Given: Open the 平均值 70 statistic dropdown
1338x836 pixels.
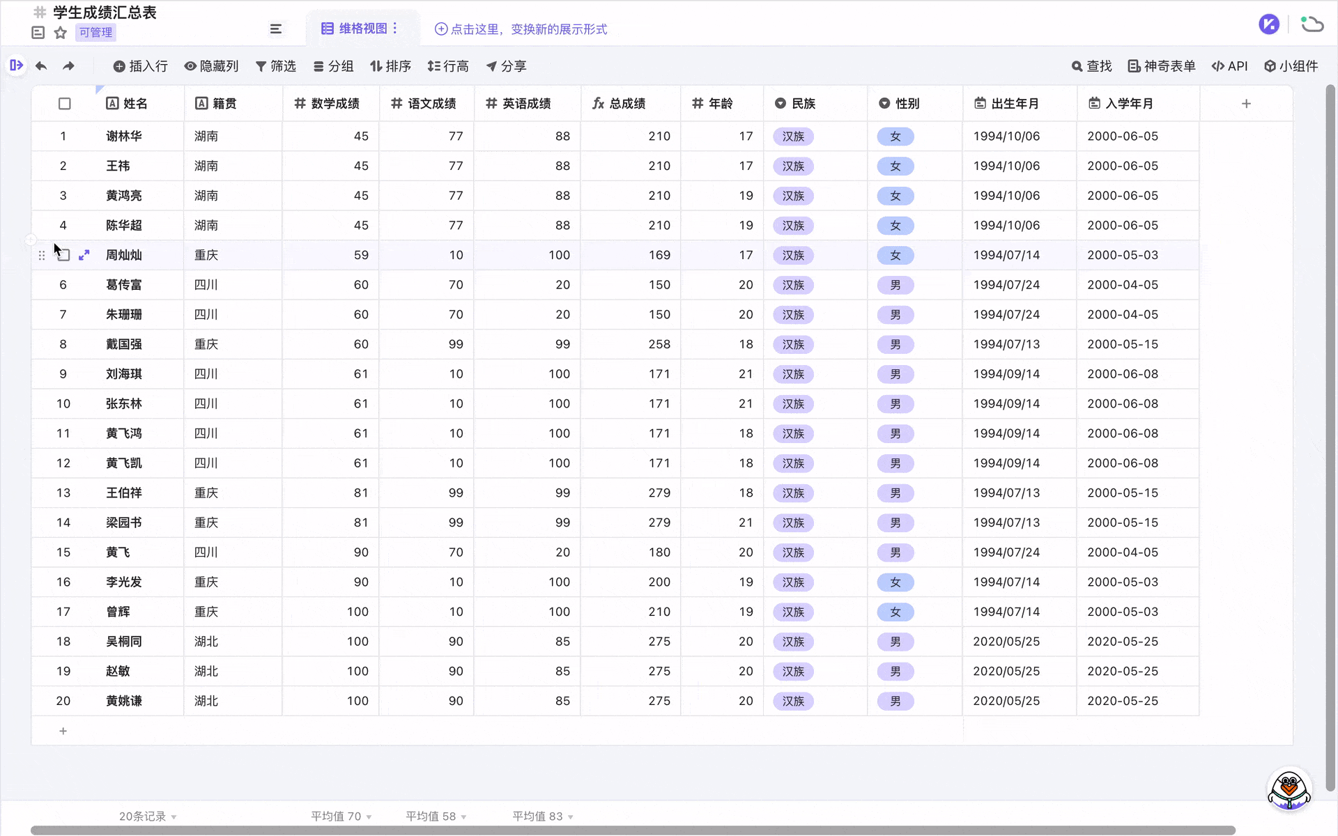Looking at the screenshot, I should click(x=341, y=816).
